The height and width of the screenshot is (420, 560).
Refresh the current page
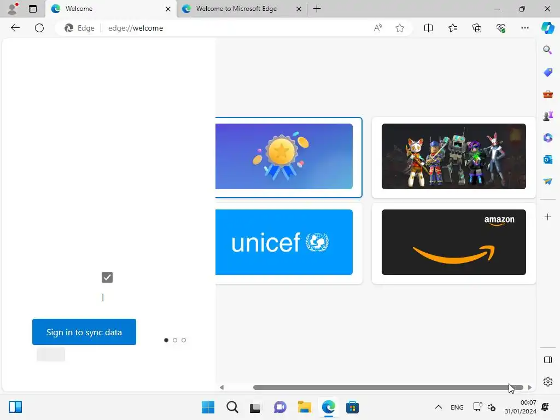coord(39,28)
